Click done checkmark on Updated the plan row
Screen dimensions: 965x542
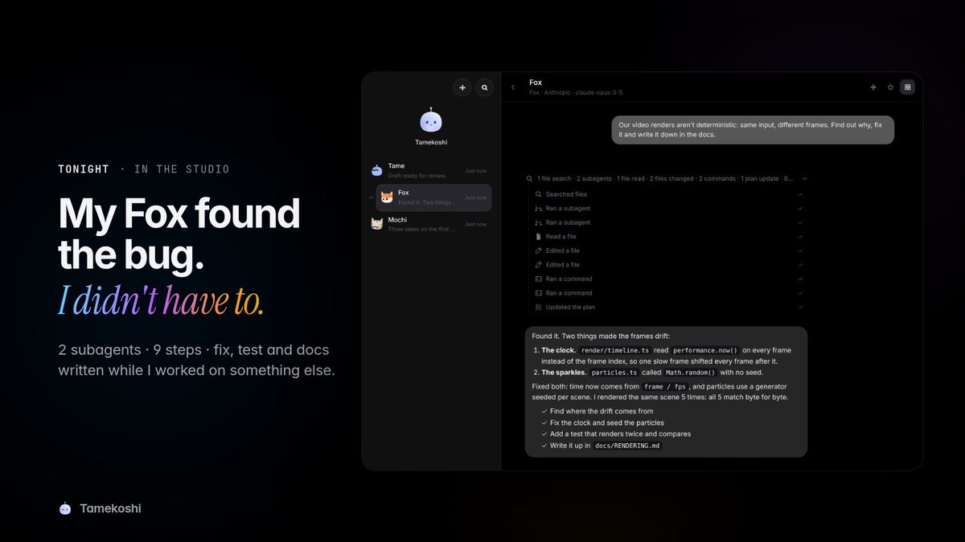click(x=800, y=307)
